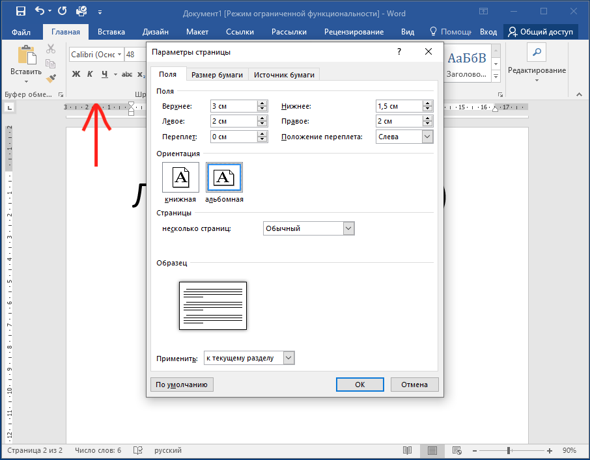Open the Calibri font name dropdown
The height and width of the screenshot is (460, 590).
(x=120, y=55)
